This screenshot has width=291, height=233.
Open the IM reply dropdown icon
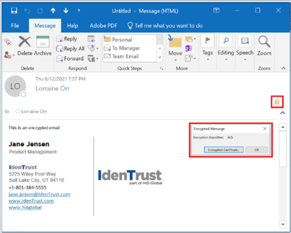(x=93, y=48)
